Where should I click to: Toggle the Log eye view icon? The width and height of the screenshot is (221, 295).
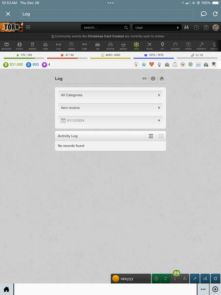click(x=144, y=79)
